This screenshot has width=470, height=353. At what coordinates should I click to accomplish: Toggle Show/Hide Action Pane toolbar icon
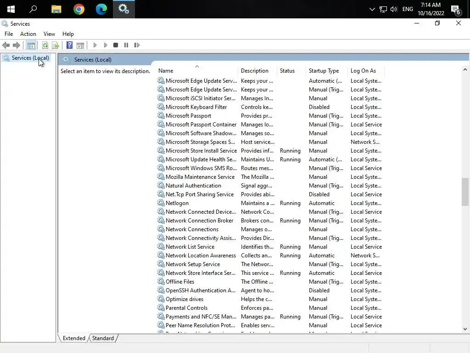(80, 46)
